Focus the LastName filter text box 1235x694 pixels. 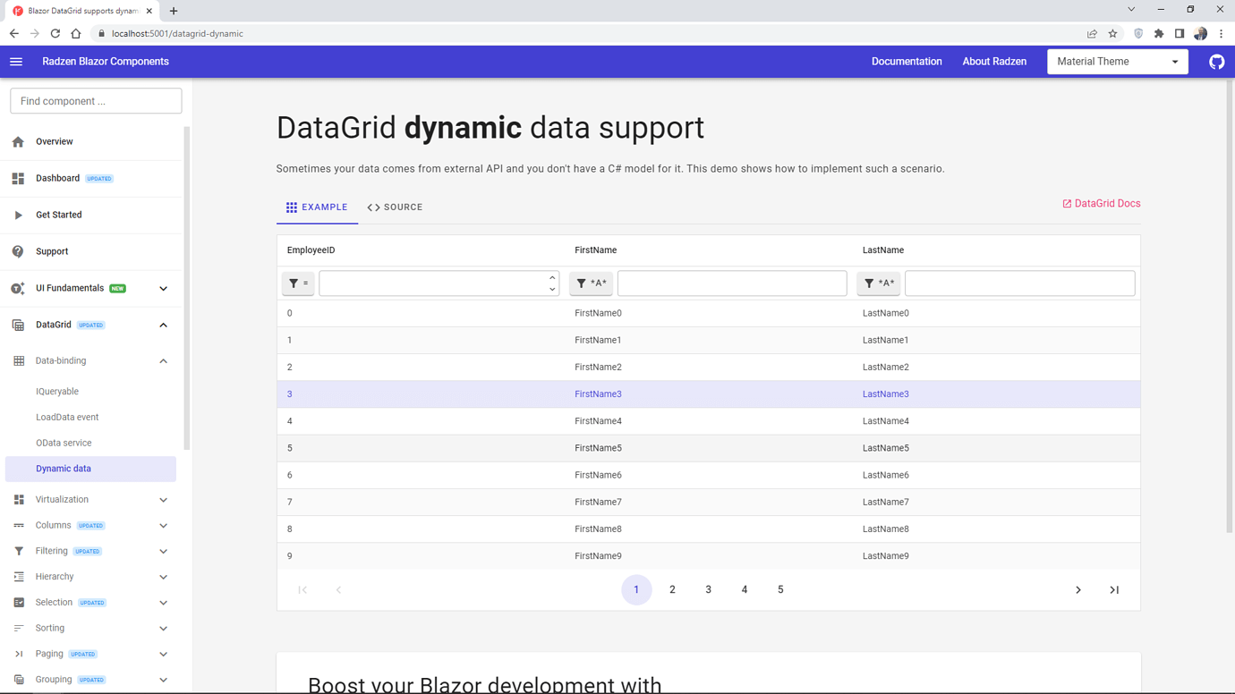click(1020, 284)
